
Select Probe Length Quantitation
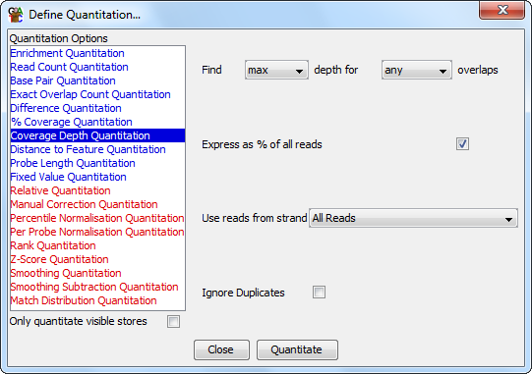click(x=97, y=163)
